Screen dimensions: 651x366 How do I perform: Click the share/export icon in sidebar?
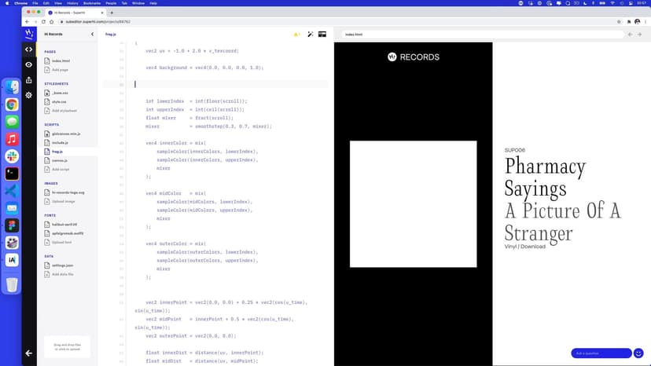click(x=29, y=79)
